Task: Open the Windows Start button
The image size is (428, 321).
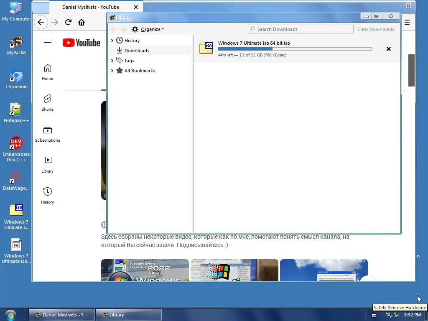Action: (10, 315)
